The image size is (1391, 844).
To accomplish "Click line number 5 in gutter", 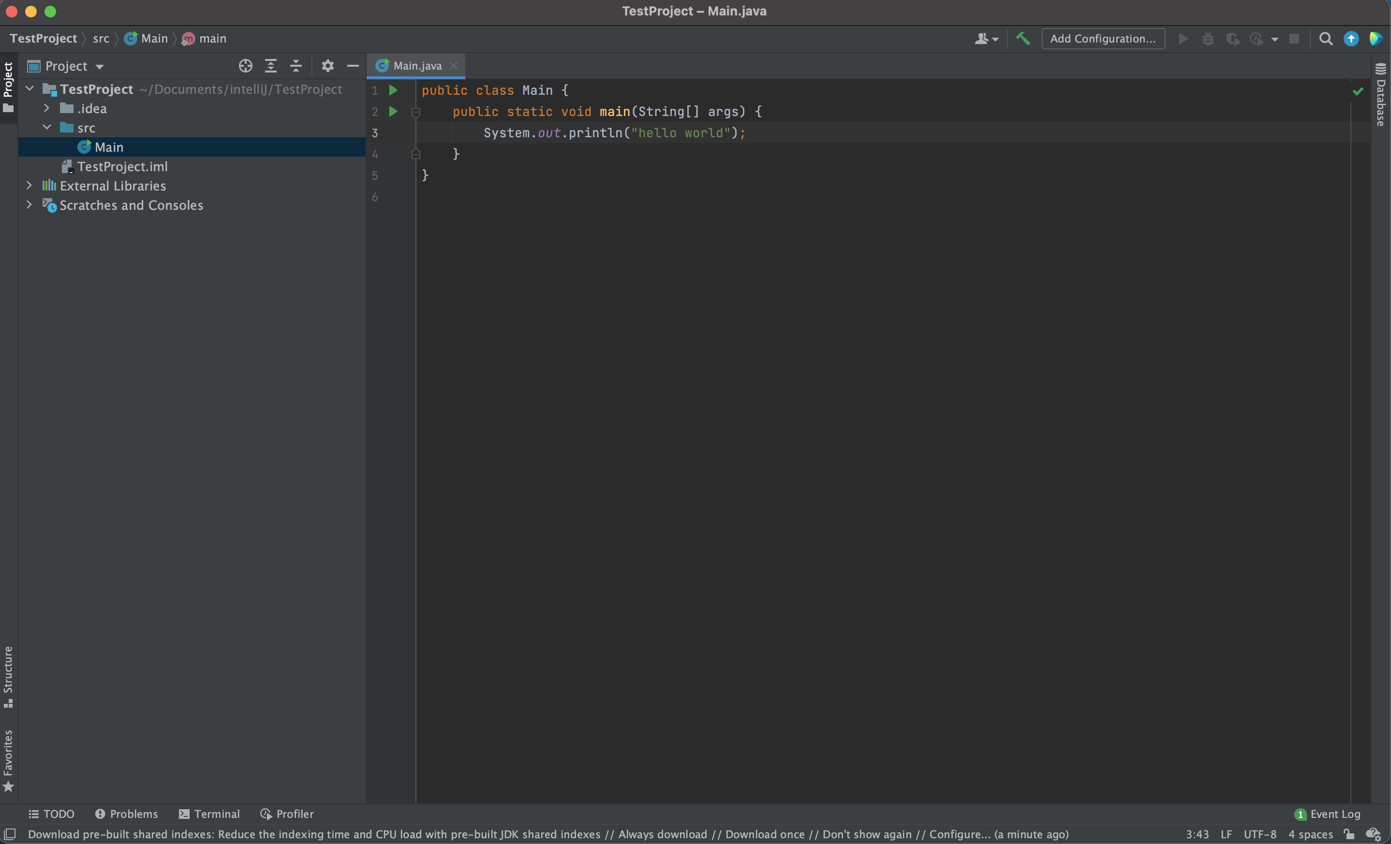I will click(x=375, y=175).
